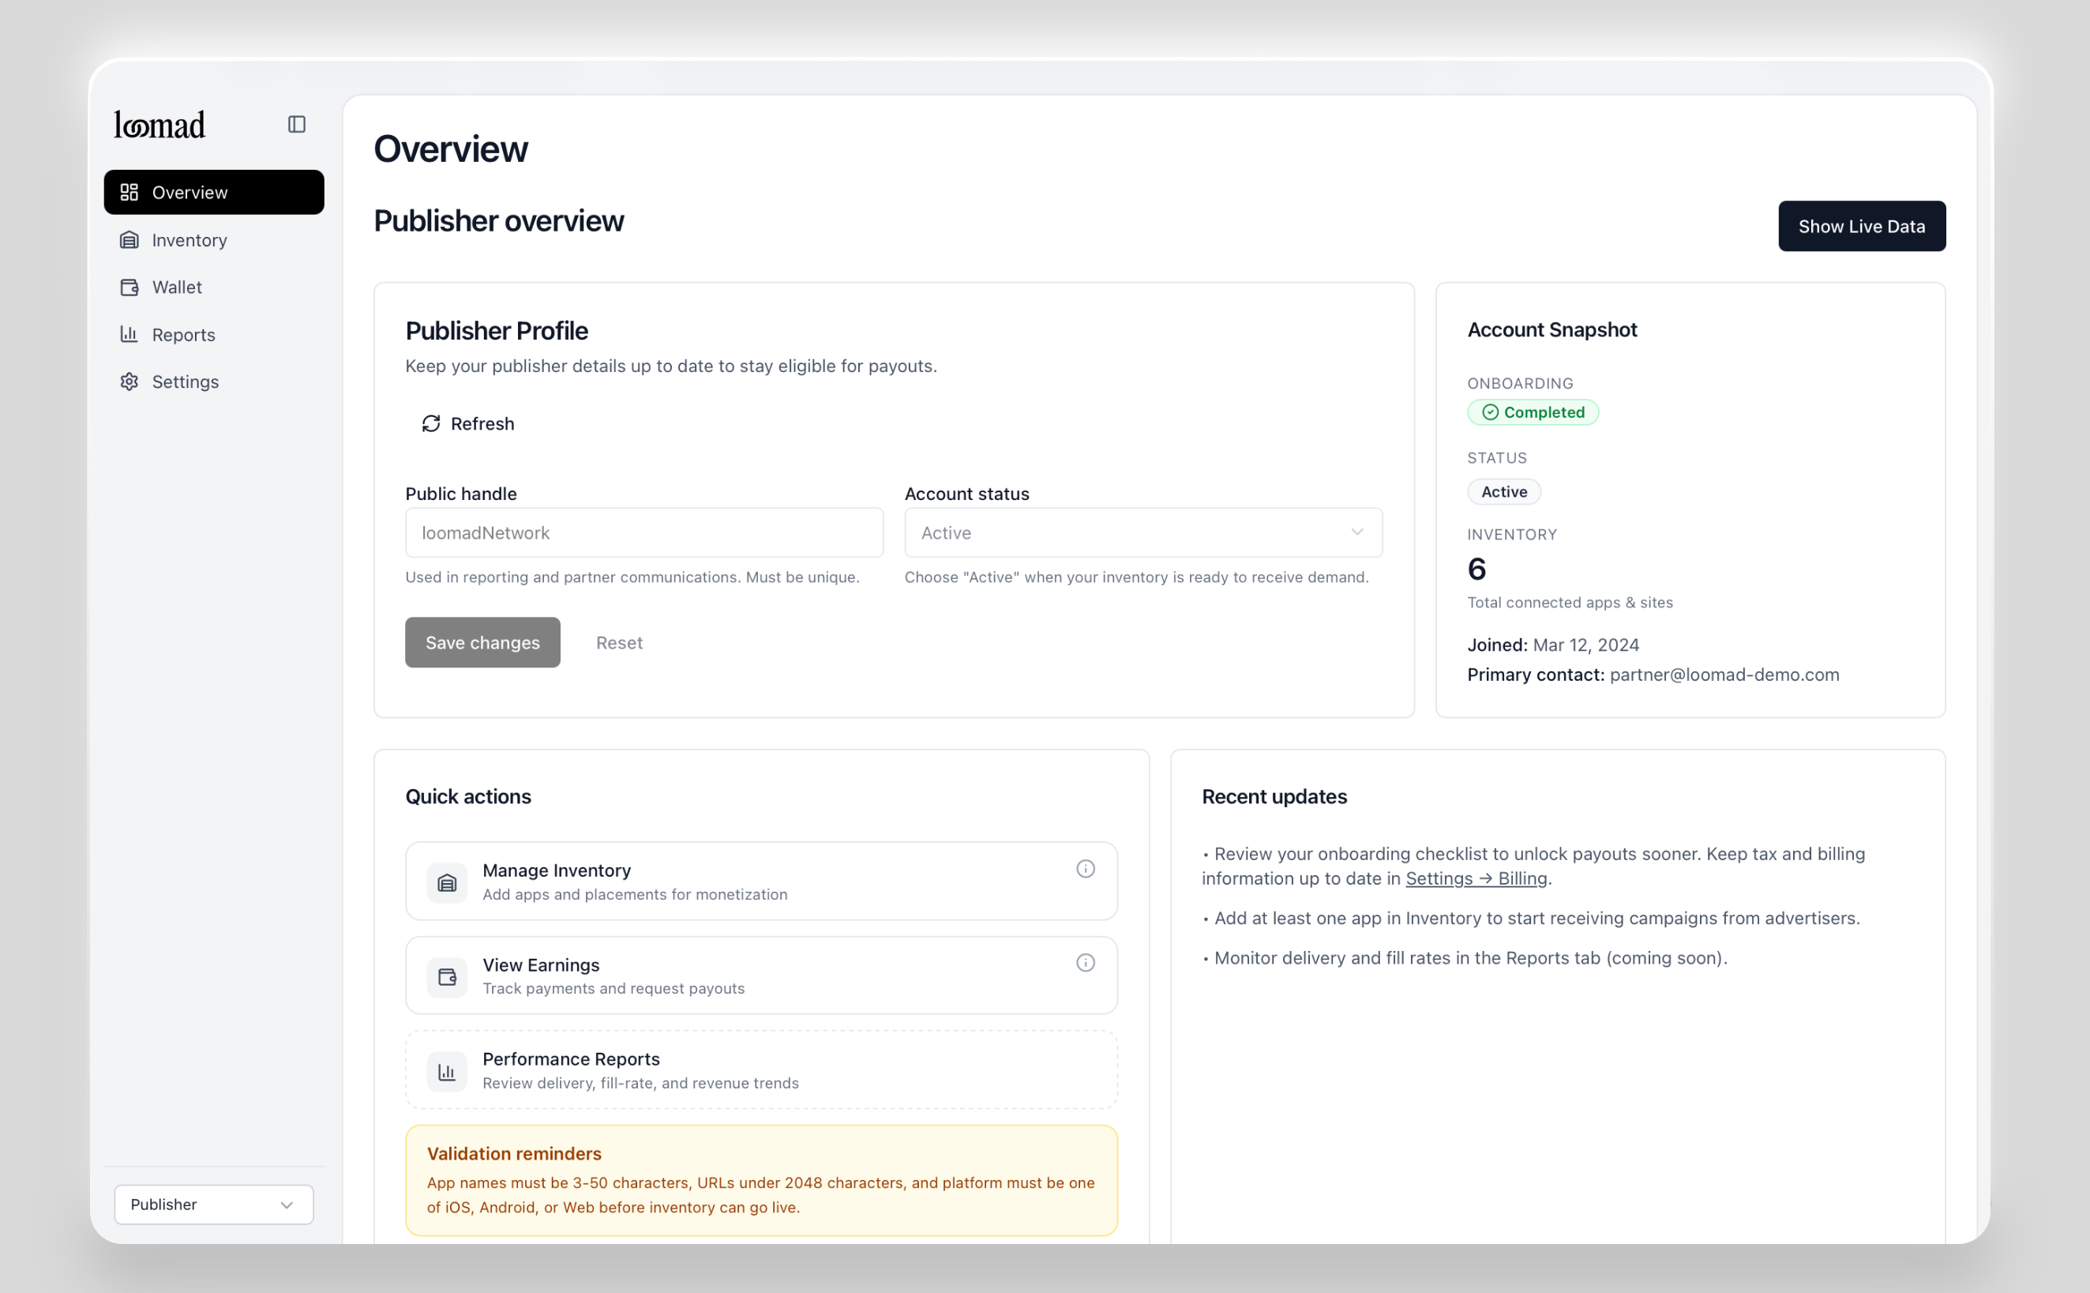Screen dimensions: 2090x1293
Task: Collapse the sidebar with the panel toggle icon
Action: (x=297, y=124)
